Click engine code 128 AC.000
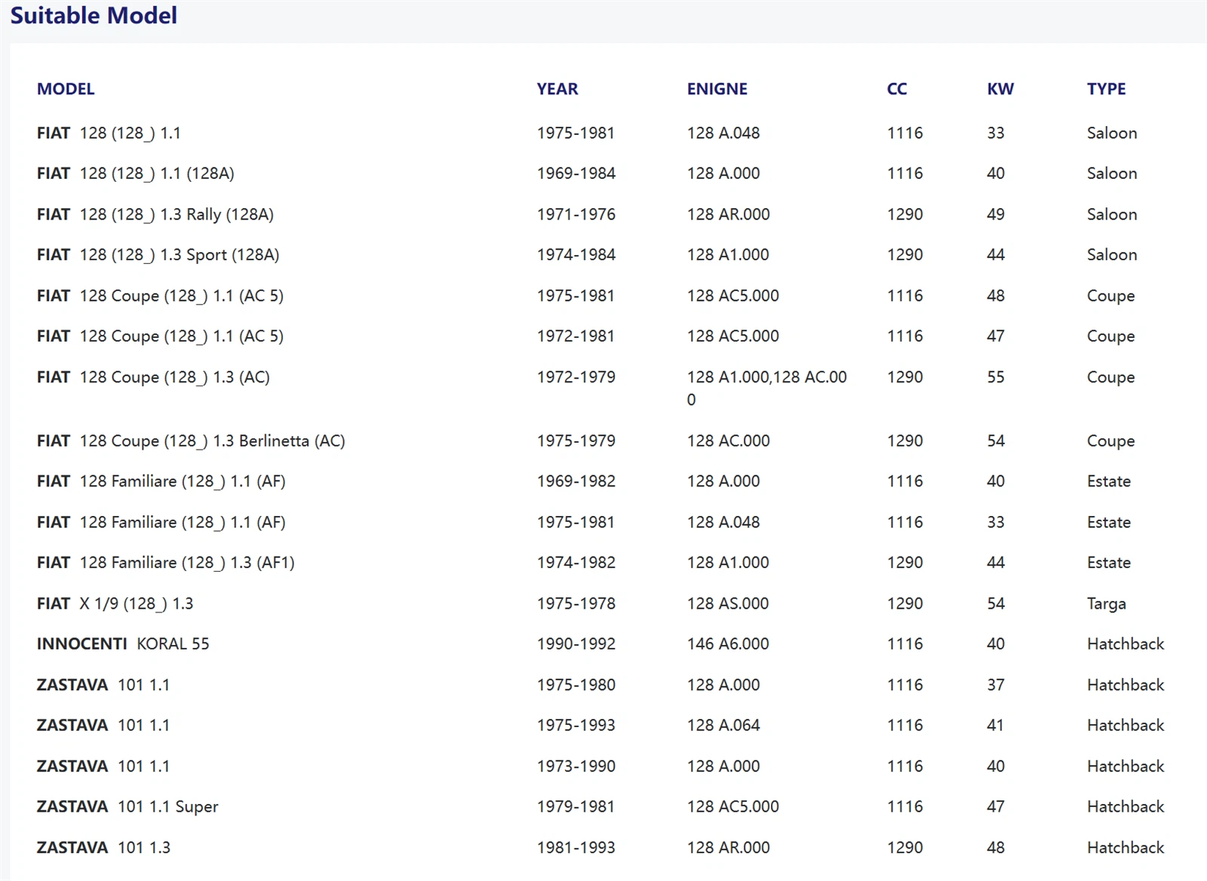 (x=728, y=440)
